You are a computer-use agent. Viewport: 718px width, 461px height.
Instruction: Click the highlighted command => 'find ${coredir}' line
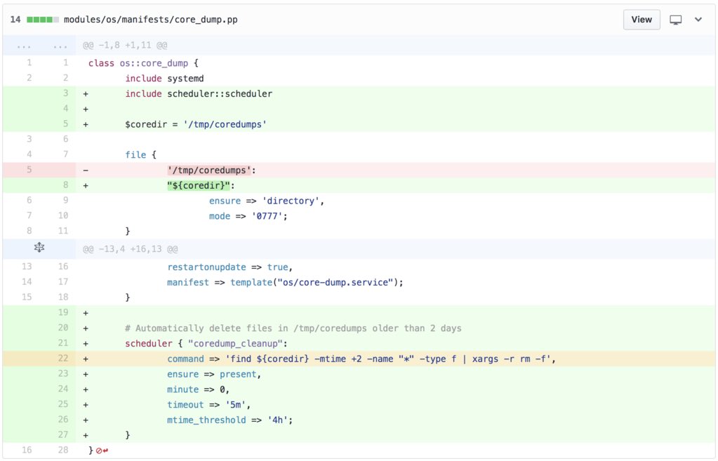pos(361,359)
